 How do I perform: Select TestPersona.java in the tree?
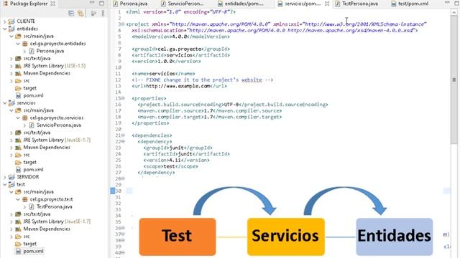click(x=55, y=207)
